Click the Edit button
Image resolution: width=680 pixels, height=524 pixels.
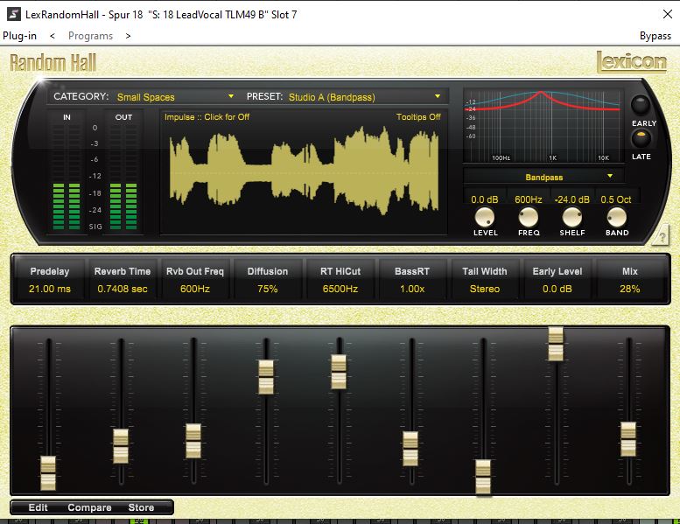tap(39, 507)
